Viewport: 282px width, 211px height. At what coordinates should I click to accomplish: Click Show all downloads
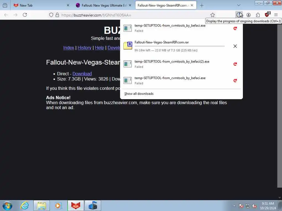coord(139,94)
